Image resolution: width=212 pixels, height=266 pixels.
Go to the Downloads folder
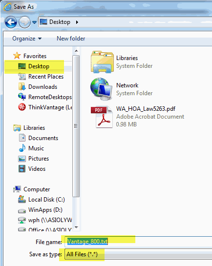(38, 87)
